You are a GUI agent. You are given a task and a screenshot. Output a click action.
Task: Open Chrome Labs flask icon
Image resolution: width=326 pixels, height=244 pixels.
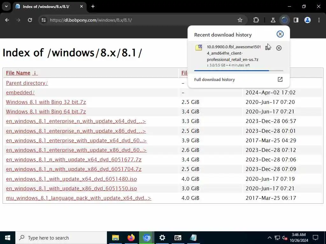[x=273, y=20]
